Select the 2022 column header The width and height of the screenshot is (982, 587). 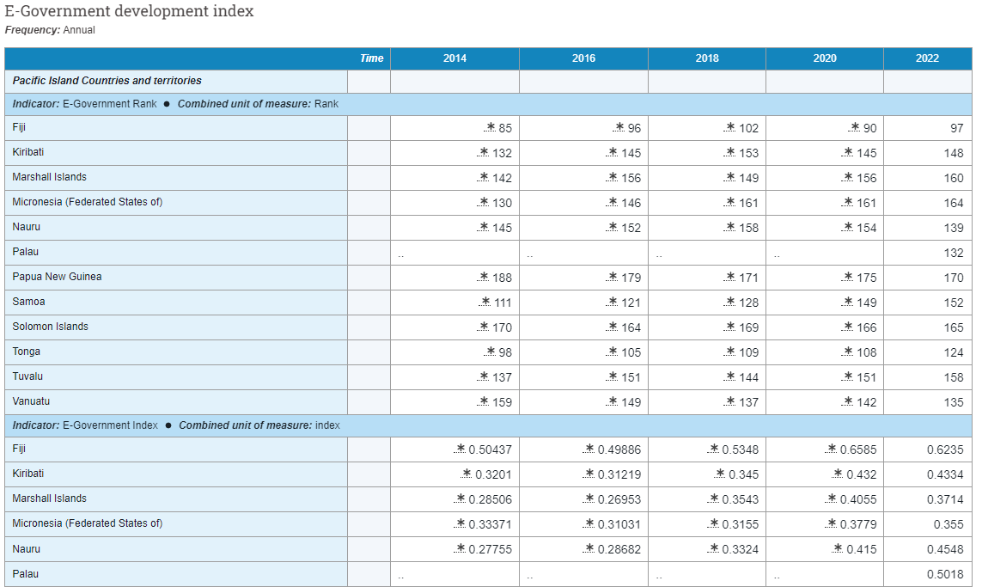tap(927, 58)
